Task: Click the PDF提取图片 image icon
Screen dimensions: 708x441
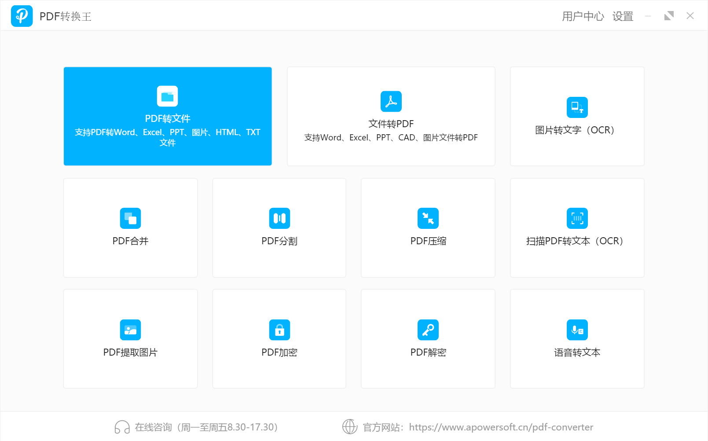Action: (x=130, y=330)
